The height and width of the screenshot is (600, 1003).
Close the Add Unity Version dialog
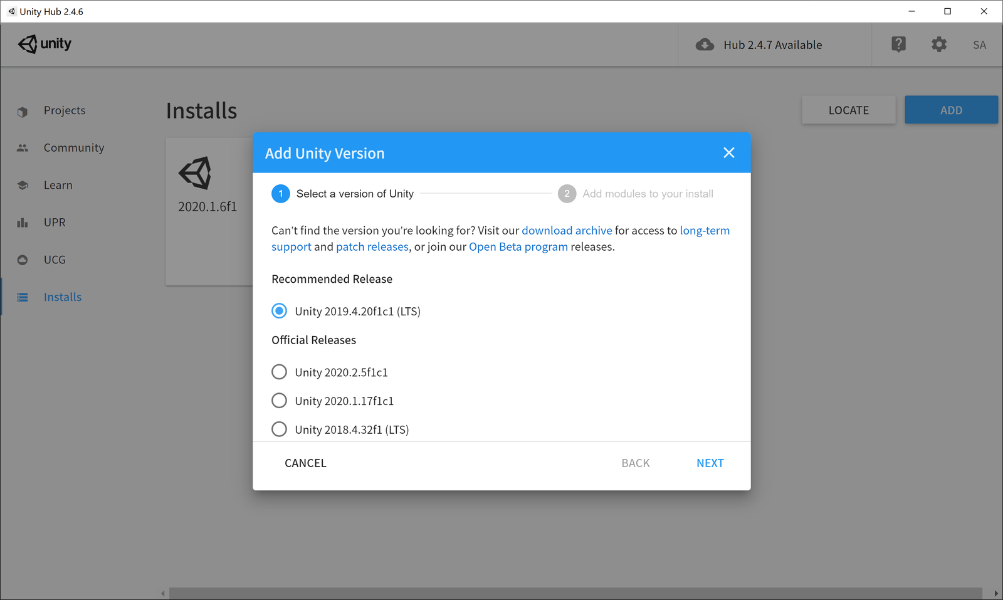tap(728, 153)
